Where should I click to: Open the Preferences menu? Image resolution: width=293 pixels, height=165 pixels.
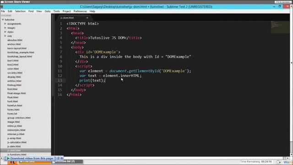pos(80,11)
